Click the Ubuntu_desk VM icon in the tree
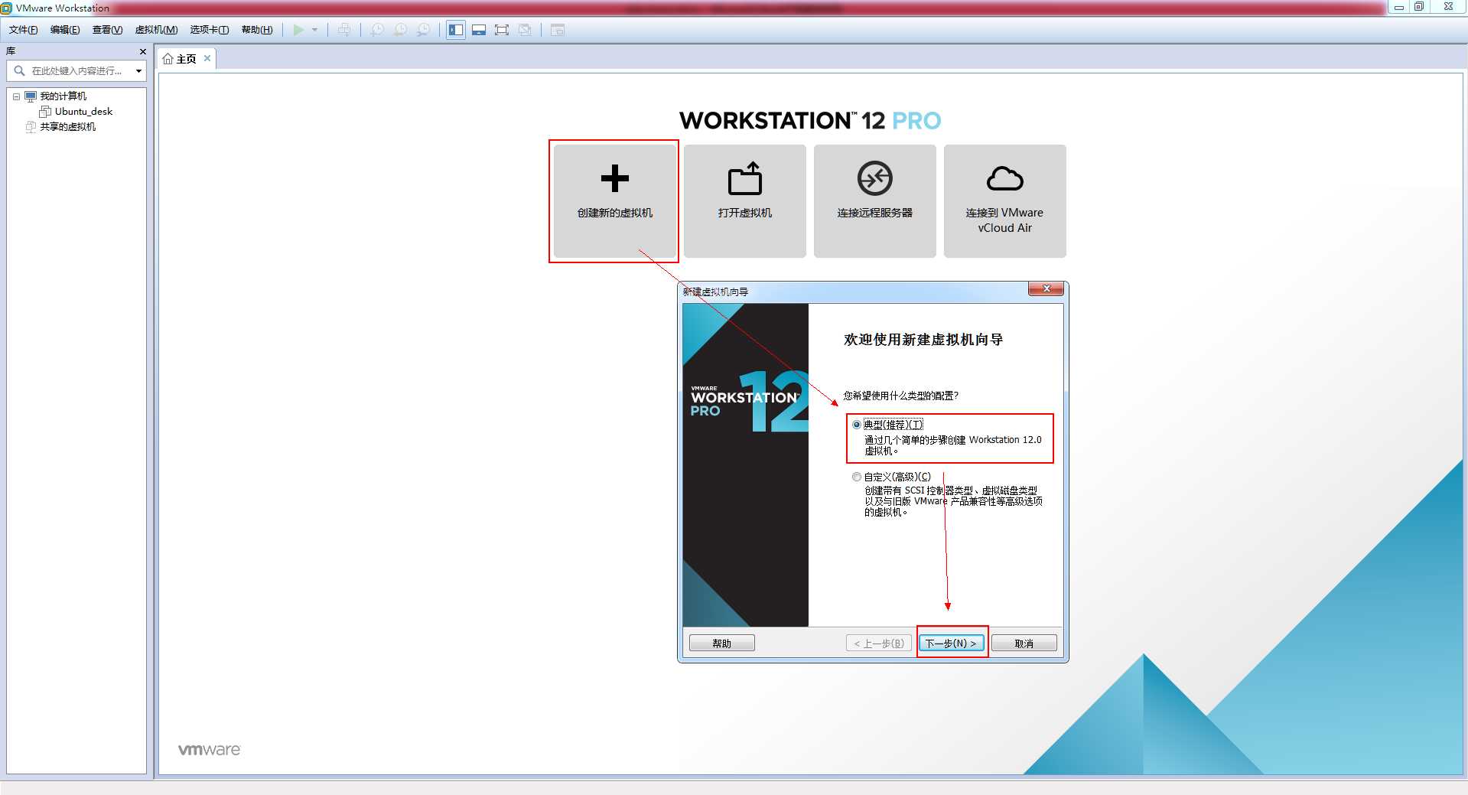Viewport: 1468px width, 795px height. pos(45,112)
